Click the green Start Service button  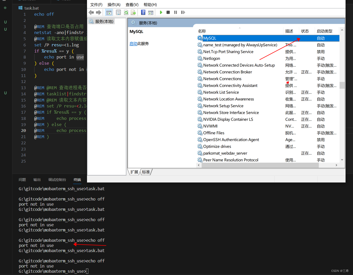[x=161, y=12]
